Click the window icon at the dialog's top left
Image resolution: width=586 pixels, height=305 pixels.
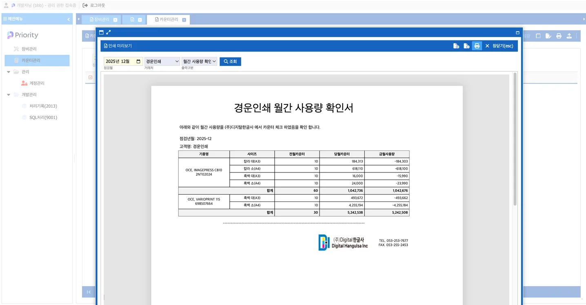coord(102,32)
